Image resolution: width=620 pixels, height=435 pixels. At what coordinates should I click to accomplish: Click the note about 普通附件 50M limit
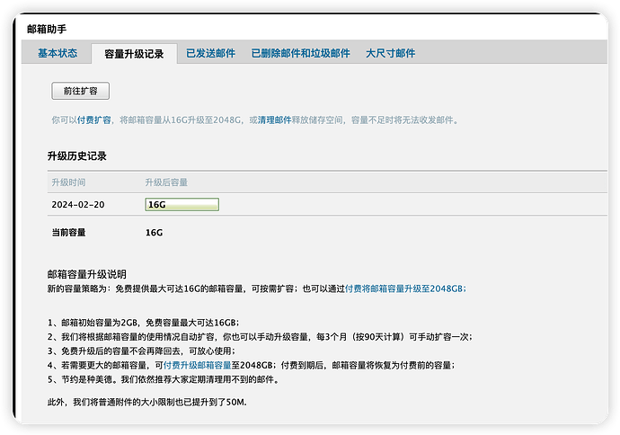point(147,402)
